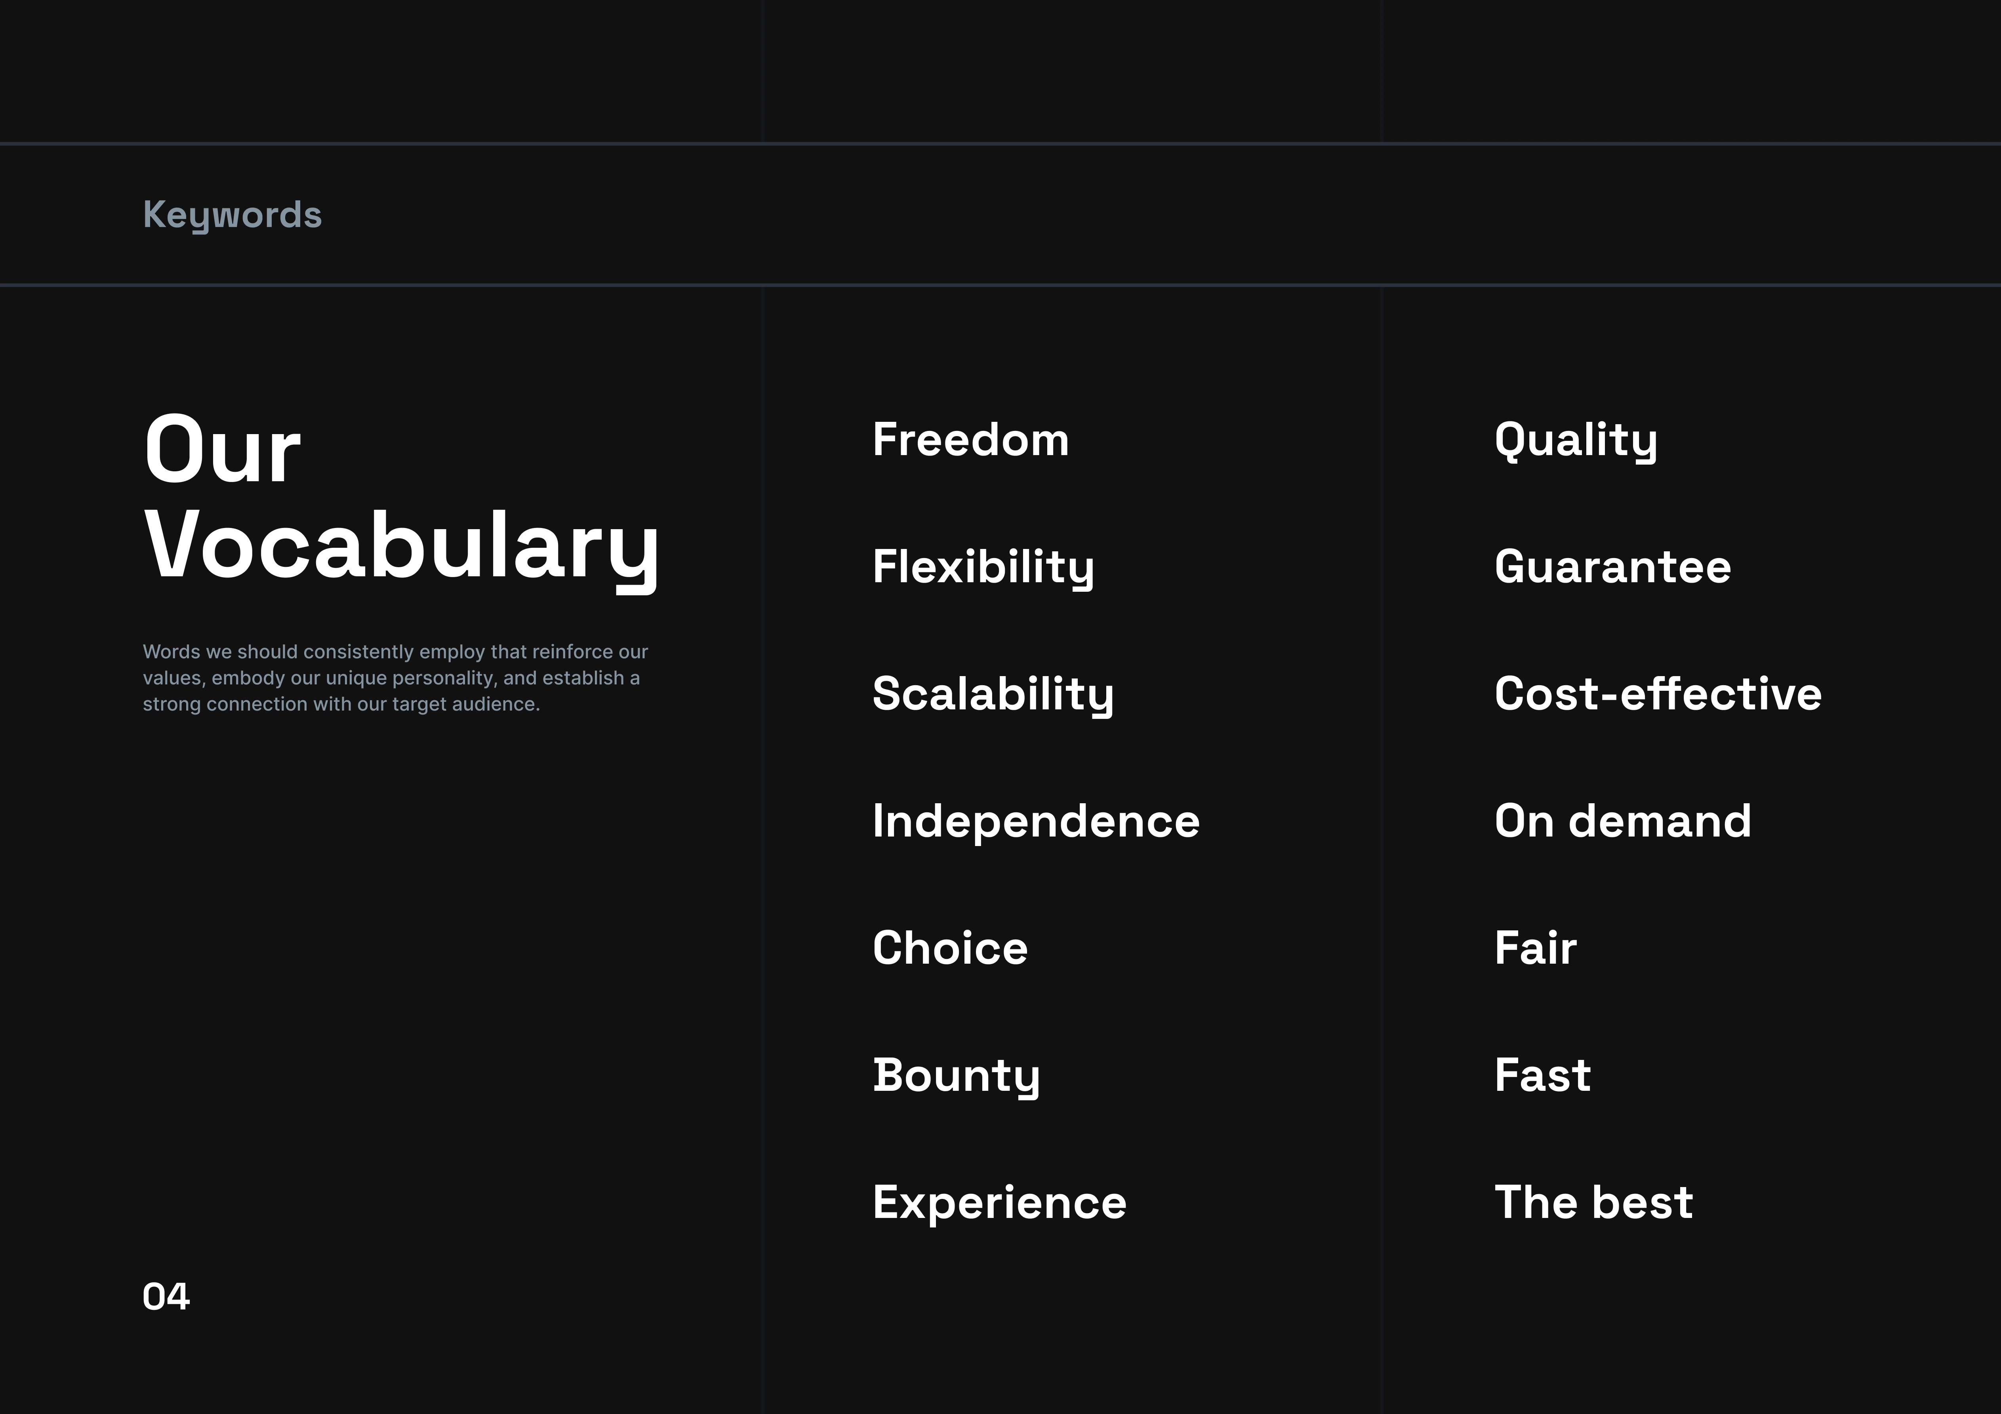
Task: Click the Quality keyword
Action: click(x=1576, y=440)
